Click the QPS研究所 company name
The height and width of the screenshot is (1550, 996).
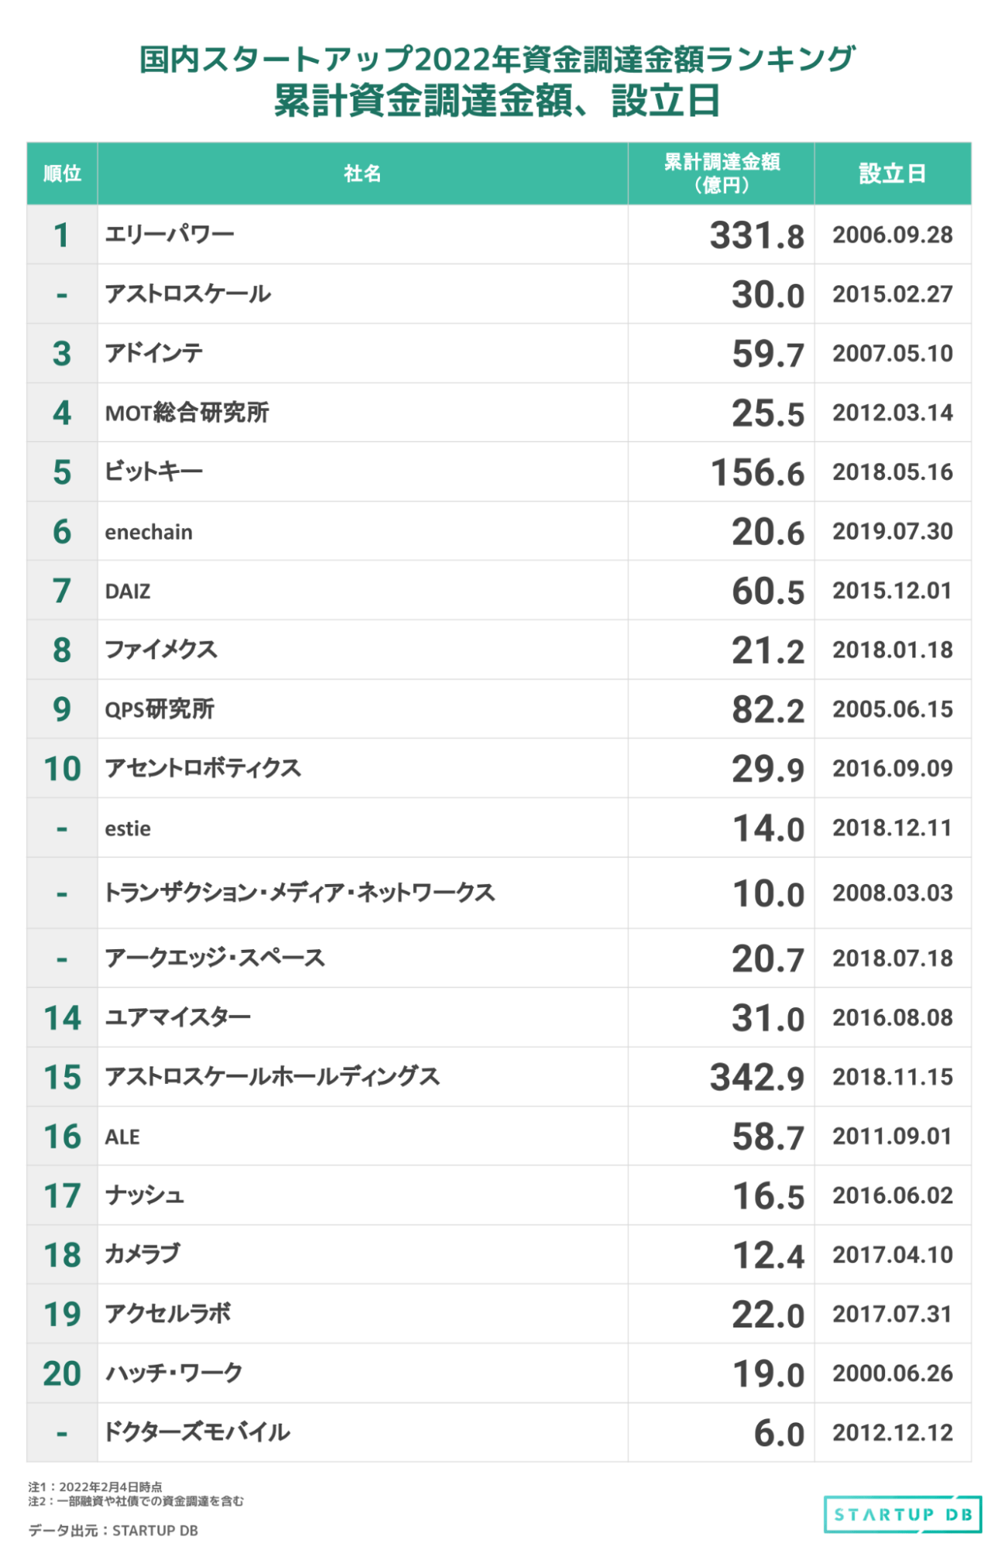coord(160,709)
